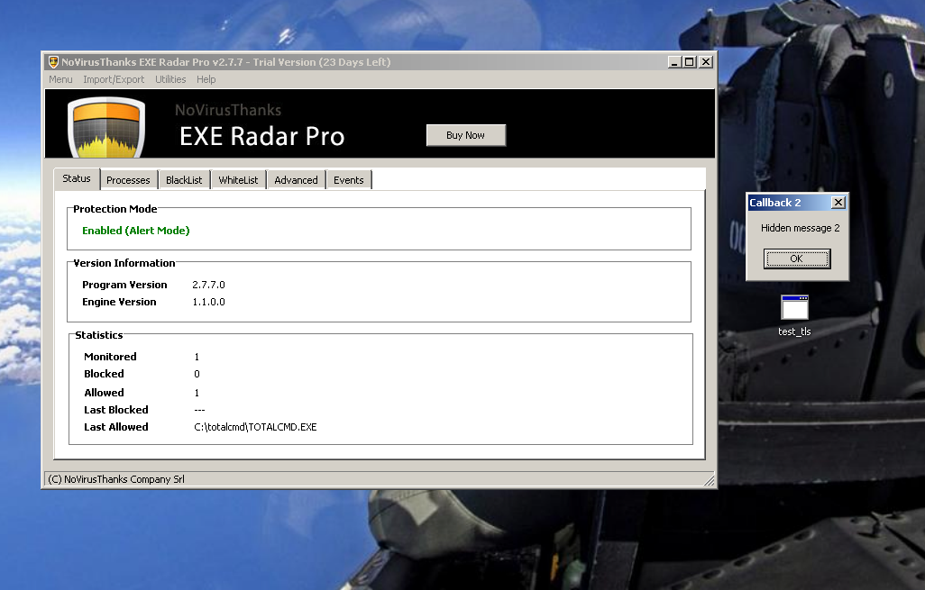Open the Menu menu
925x590 pixels.
(60, 79)
